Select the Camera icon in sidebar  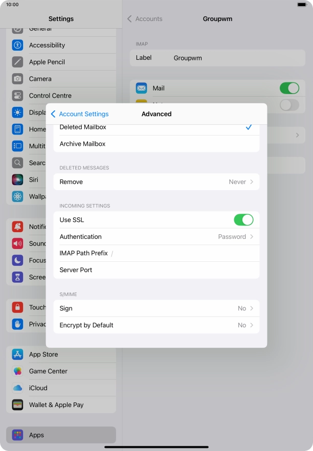[x=18, y=79]
